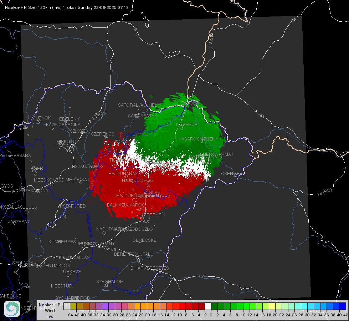Click the KISUJSZALLAS city label
Screen dimensions: 349x321
74,258
